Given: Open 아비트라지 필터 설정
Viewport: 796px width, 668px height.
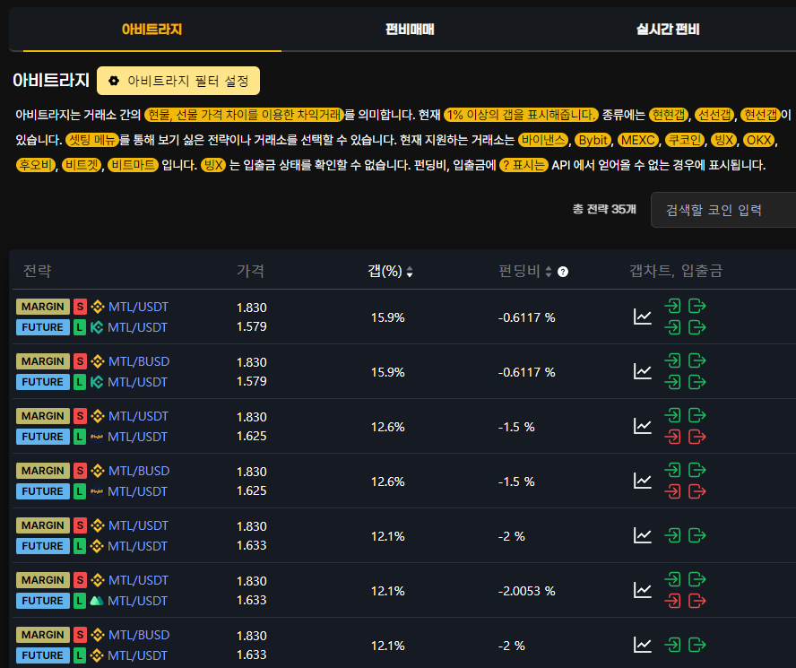Looking at the screenshot, I should pos(178,81).
